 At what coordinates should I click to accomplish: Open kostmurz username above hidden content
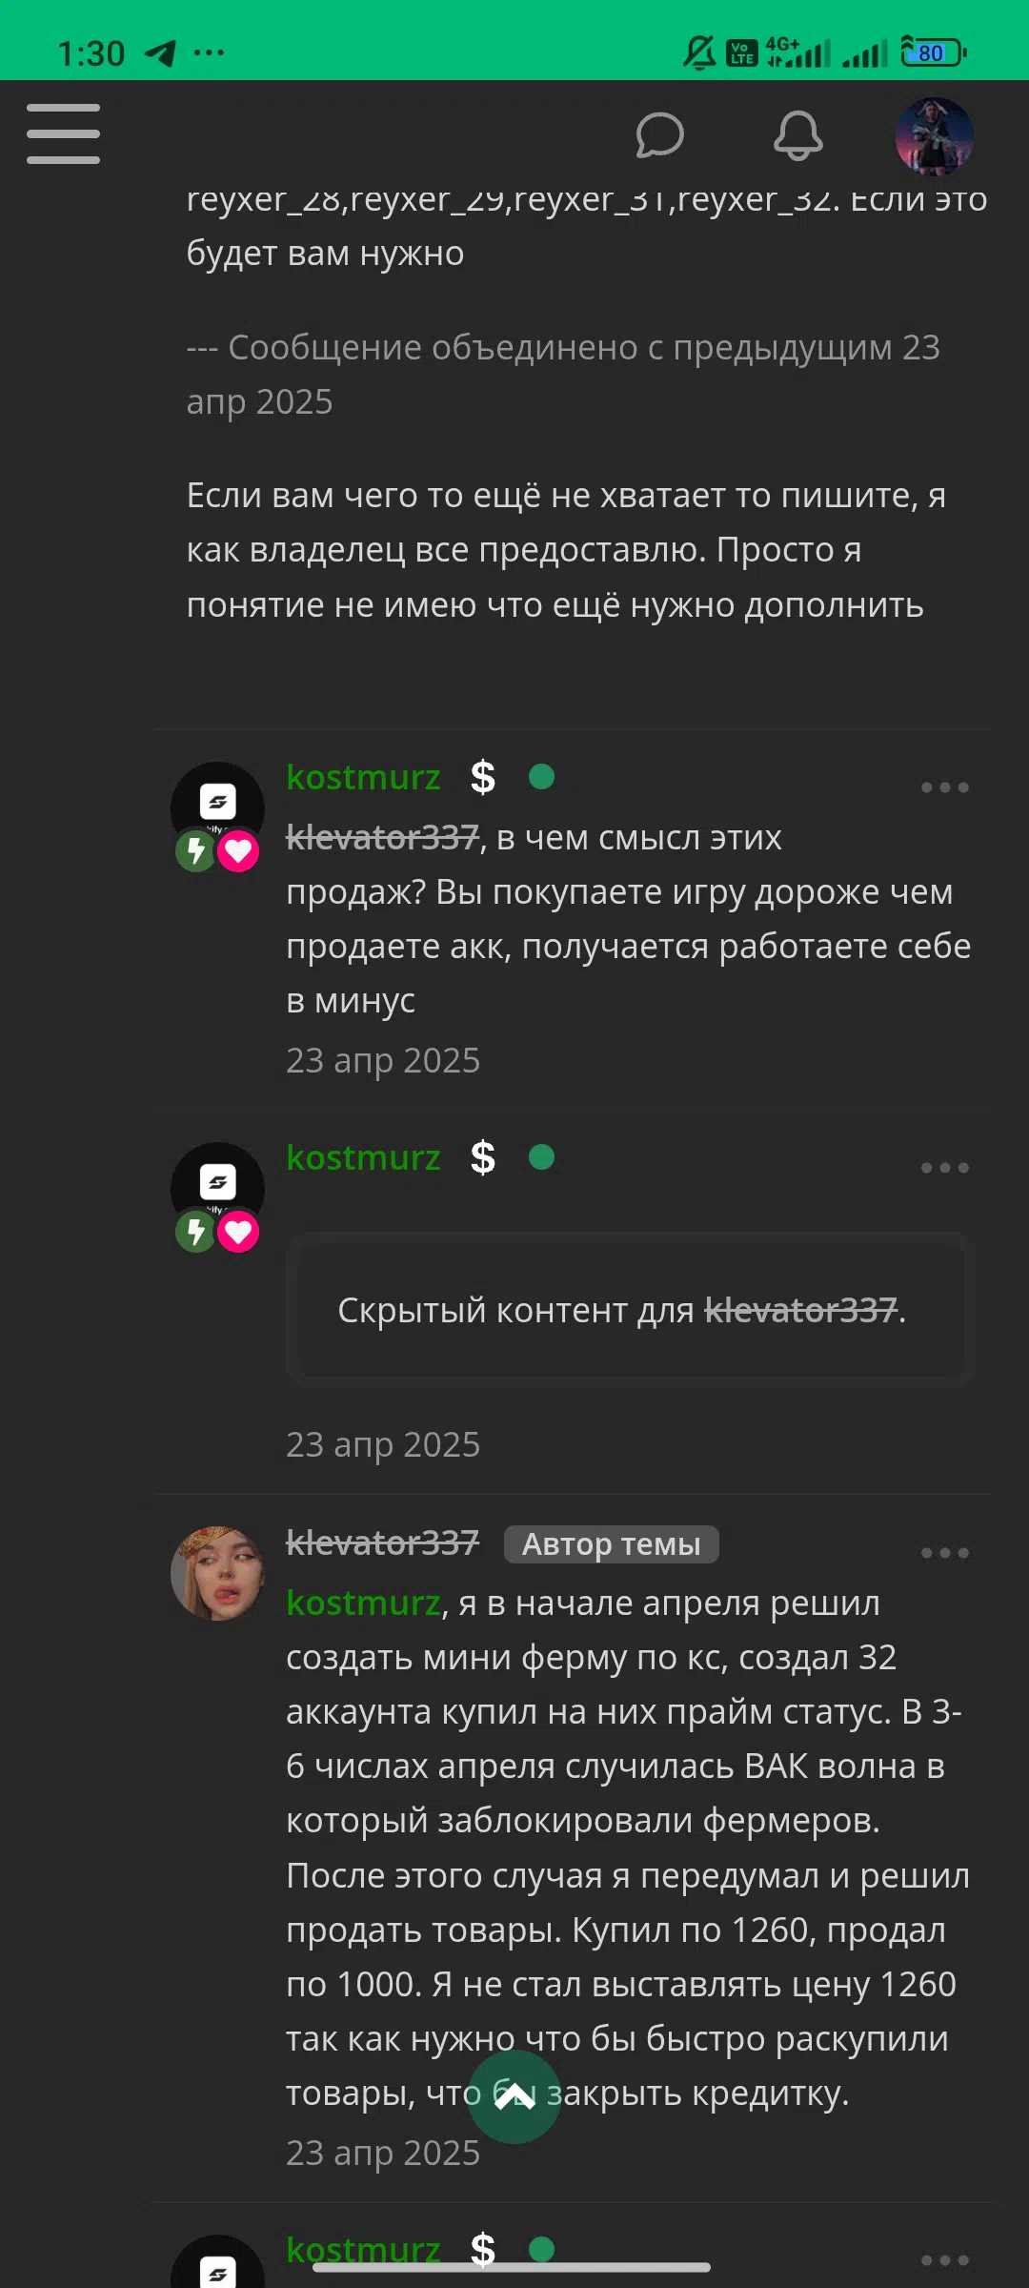(x=363, y=1157)
